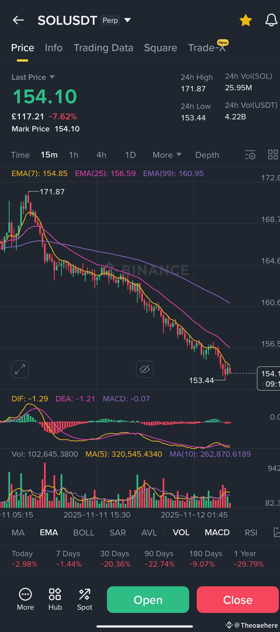280x632 pixels.
Task: Click the 24h High value 171.87
Action: point(193,89)
